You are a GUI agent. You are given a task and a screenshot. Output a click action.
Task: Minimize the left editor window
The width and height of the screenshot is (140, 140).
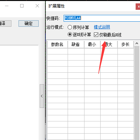pos(7,6)
